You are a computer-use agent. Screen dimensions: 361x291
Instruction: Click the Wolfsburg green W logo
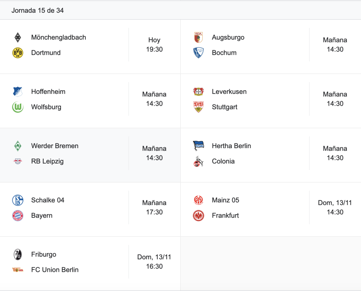18,107
